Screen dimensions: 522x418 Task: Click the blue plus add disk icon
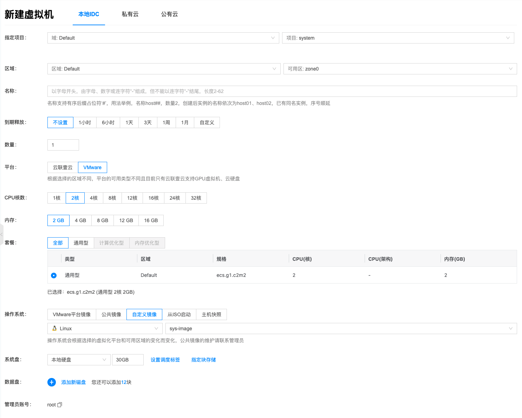[x=52, y=382]
